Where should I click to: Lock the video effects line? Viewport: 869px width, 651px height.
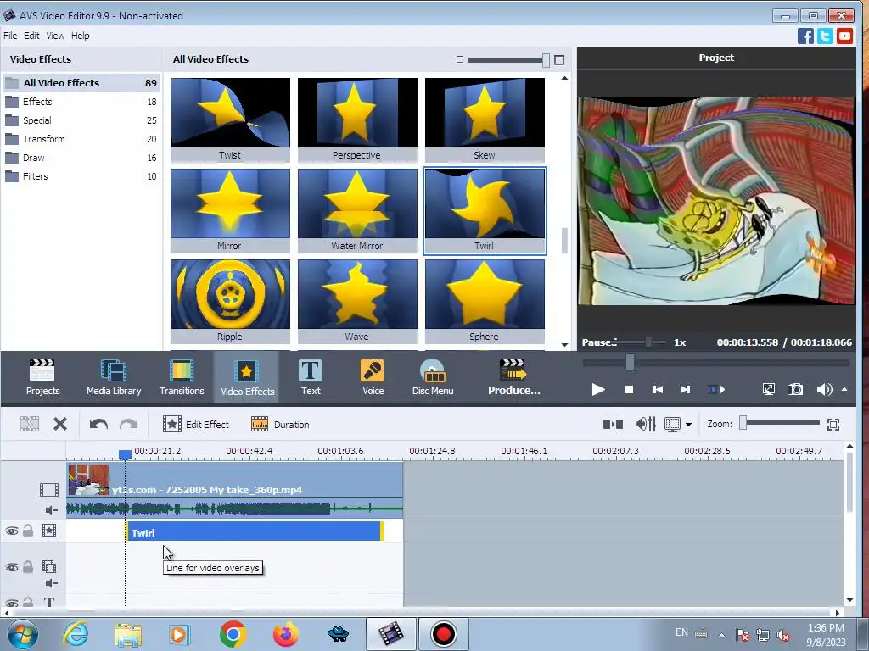click(28, 531)
